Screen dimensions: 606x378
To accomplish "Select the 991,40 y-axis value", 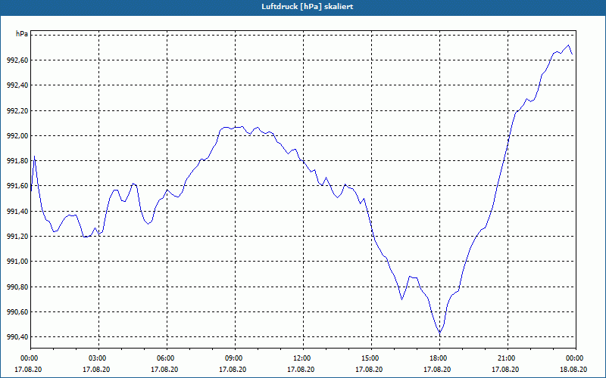I will coord(17,212).
